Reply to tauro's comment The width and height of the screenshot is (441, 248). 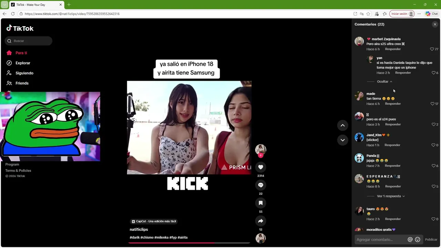392,219
